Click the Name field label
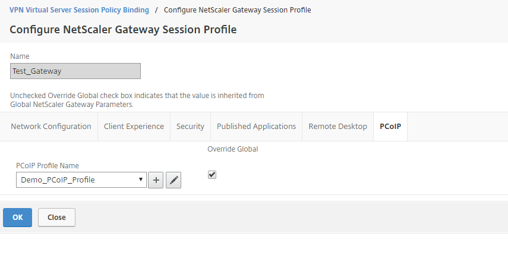Viewport: 508px width, 255px height. [x=20, y=56]
